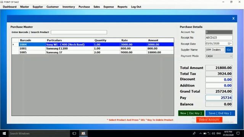Click the Discount field
The image size is (244, 137).
[x=218, y=80]
